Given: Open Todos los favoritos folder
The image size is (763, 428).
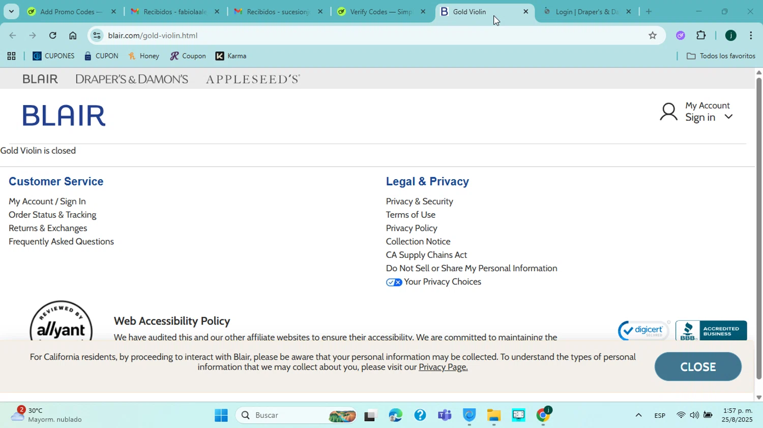Looking at the screenshot, I should tap(721, 56).
